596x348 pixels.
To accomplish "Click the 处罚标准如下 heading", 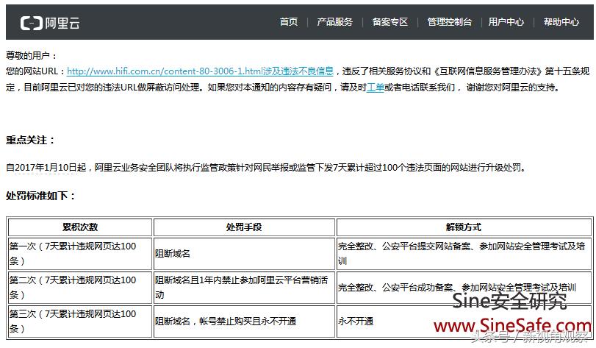I will tap(40, 196).
